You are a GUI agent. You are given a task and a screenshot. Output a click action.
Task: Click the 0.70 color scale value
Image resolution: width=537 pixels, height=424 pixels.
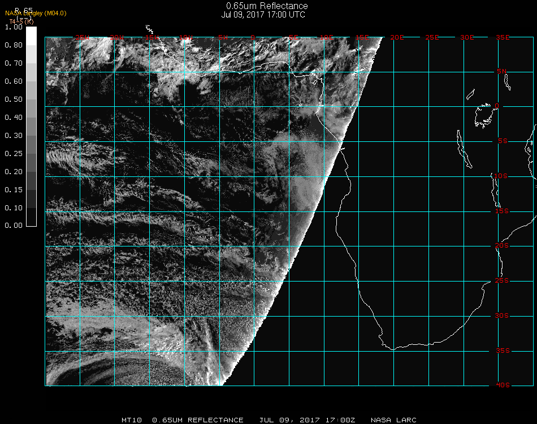(x=14, y=63)
